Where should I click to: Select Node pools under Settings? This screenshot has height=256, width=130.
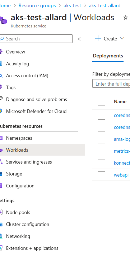[18, 212]
